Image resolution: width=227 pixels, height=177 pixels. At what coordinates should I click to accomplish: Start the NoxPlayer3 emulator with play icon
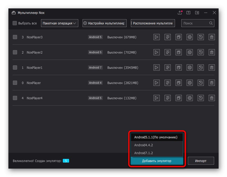157,37
